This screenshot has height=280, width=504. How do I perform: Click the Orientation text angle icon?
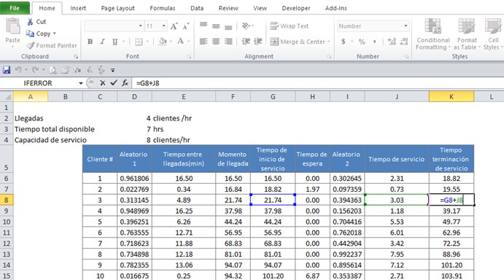tap(247, 26)
